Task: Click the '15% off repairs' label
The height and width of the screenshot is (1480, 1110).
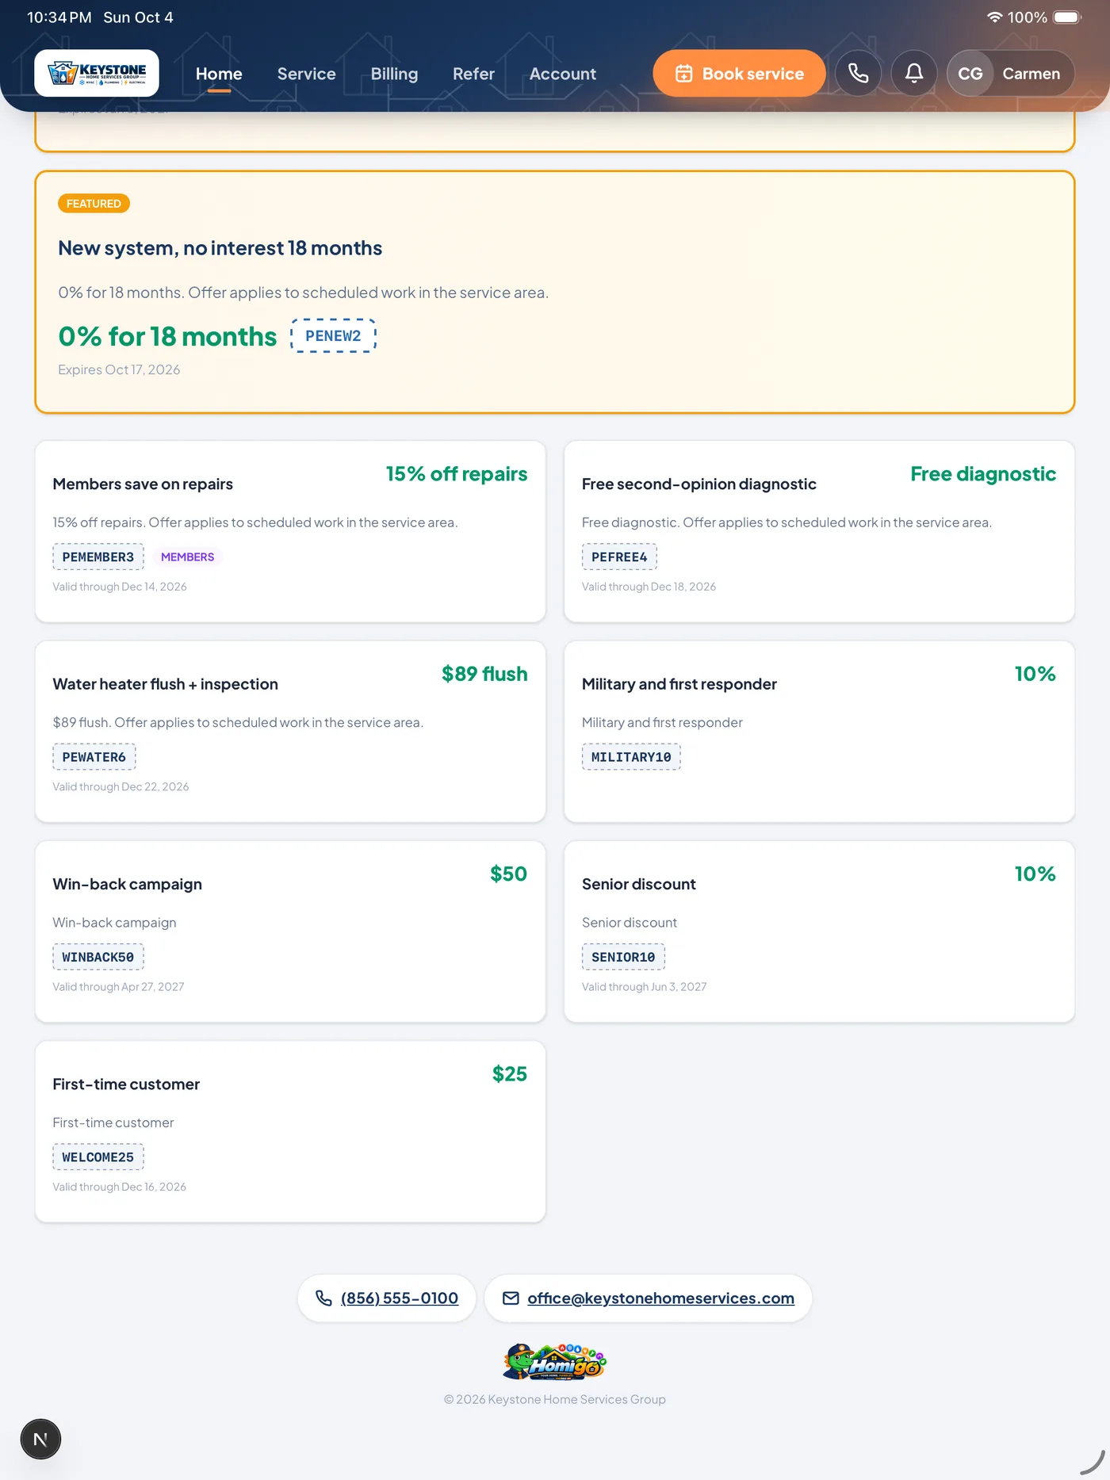Action: [457, 474]
